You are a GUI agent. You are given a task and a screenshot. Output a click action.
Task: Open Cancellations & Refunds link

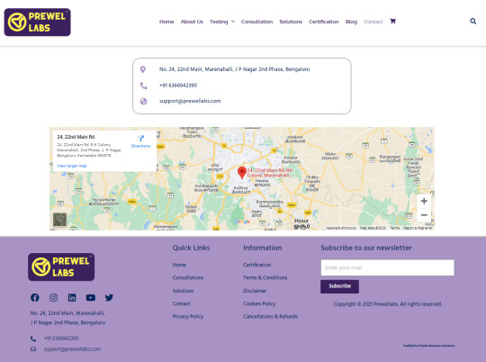coord(270,317)
